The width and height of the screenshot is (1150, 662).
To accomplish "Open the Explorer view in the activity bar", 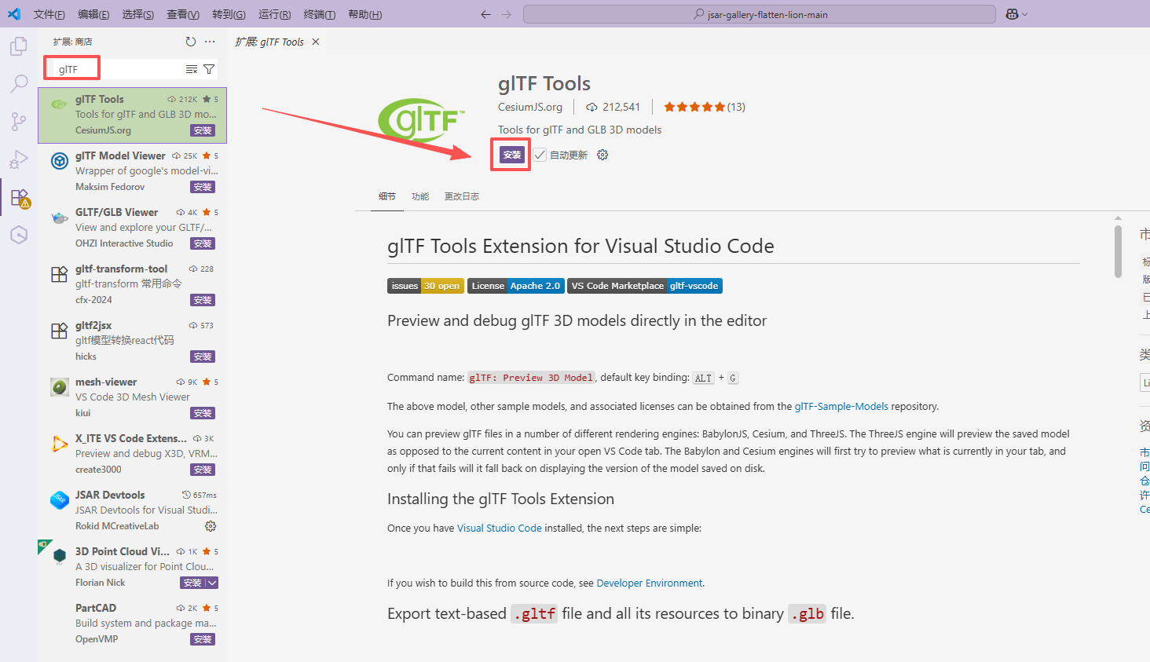I will pos(19,47).
